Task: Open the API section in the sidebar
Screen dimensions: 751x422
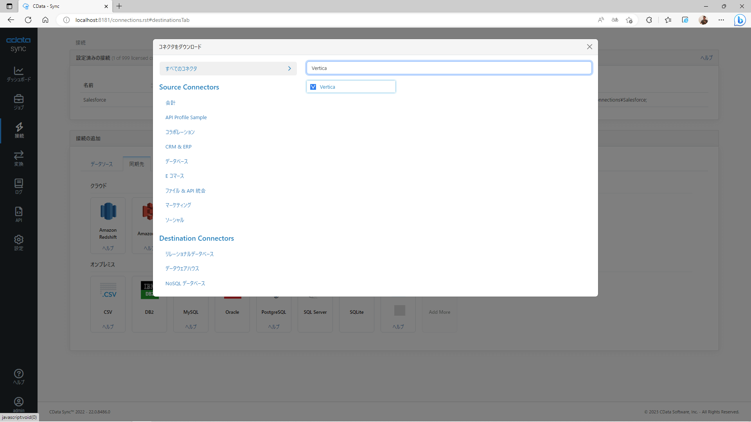Action: tap(18, 214)
